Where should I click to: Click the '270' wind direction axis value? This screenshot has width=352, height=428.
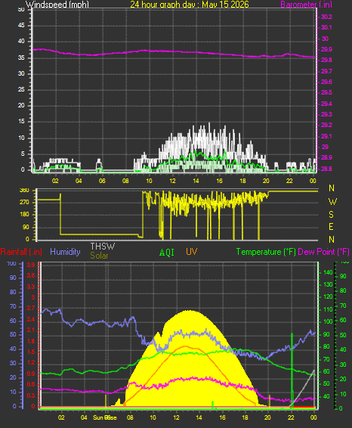pyautogui.click(x=24, y=202)
